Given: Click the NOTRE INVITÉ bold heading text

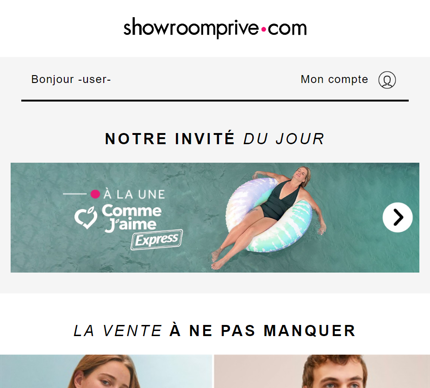Looking at the screenshot, I should pos(170,139).
